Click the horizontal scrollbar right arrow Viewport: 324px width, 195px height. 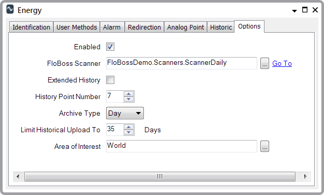[x=305, y=176]
